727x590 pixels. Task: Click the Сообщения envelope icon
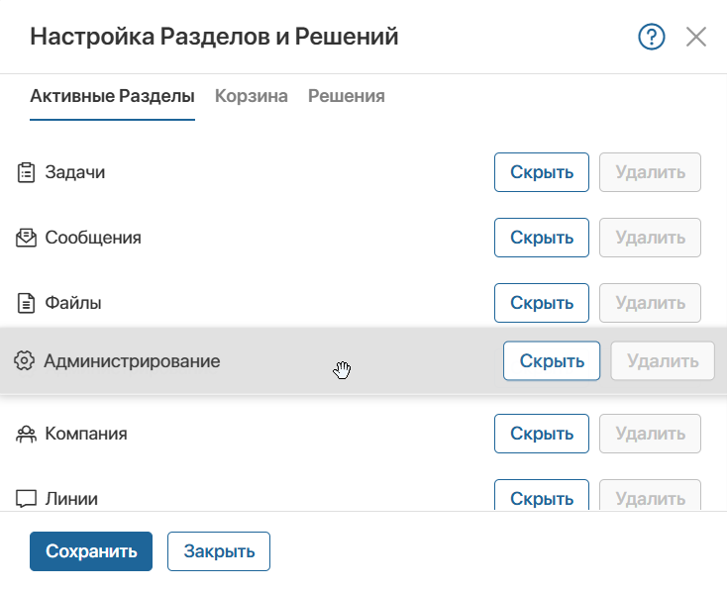[26, 238]
